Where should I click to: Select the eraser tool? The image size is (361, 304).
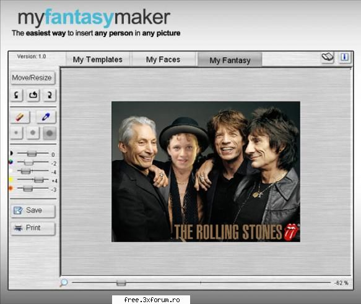[x=20, y=117]
